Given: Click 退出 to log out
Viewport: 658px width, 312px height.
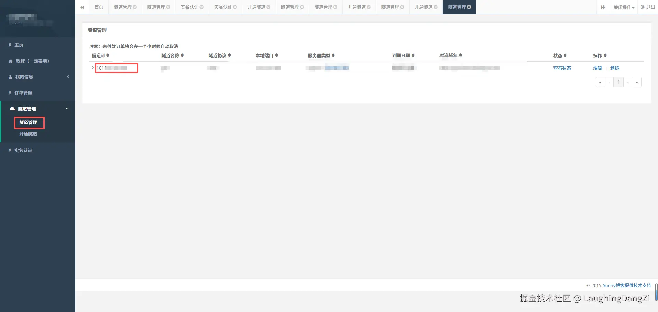Looking at the screenshot, I should (x=648, y=7).
